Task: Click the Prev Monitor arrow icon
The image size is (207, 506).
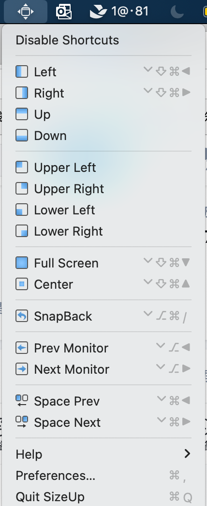Action: click(x=22, y=348)
